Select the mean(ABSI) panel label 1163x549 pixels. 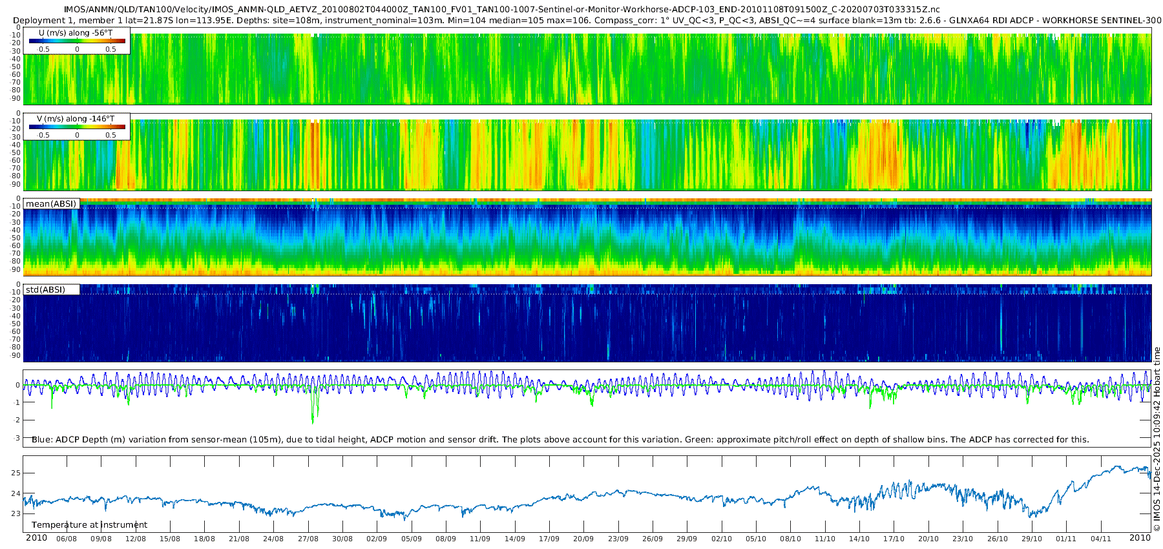[51, 204]
